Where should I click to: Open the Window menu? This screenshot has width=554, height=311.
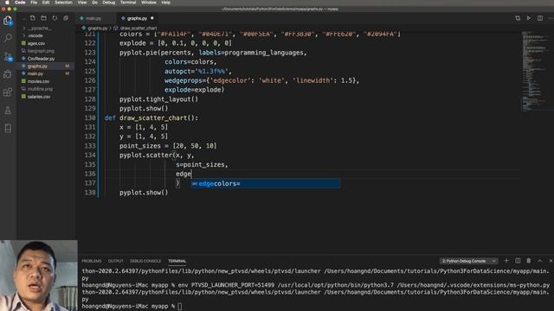[149, 3]
